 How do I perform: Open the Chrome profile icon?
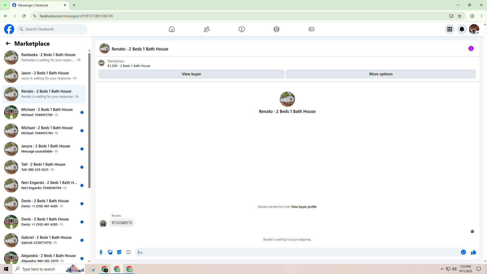click(x=472, y=16)
